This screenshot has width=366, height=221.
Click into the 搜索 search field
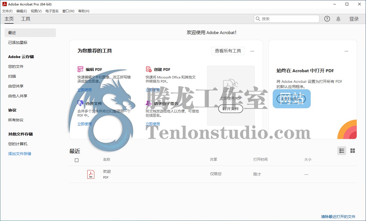pos(286,19)
